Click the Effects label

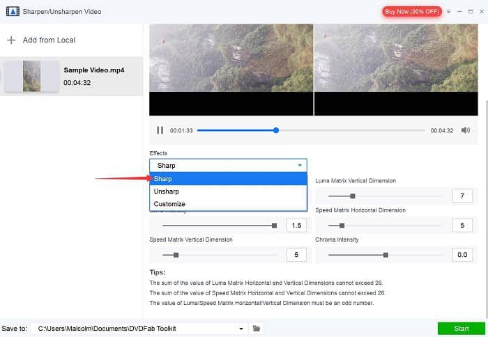(158, 153)
